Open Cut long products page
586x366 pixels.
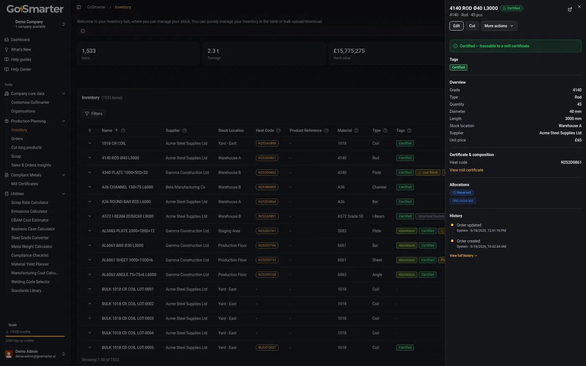pos(26,148)
